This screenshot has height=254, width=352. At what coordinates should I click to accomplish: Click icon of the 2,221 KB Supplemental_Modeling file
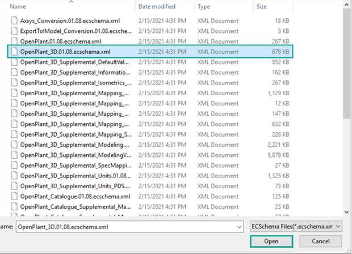click(x=14, y=145)
